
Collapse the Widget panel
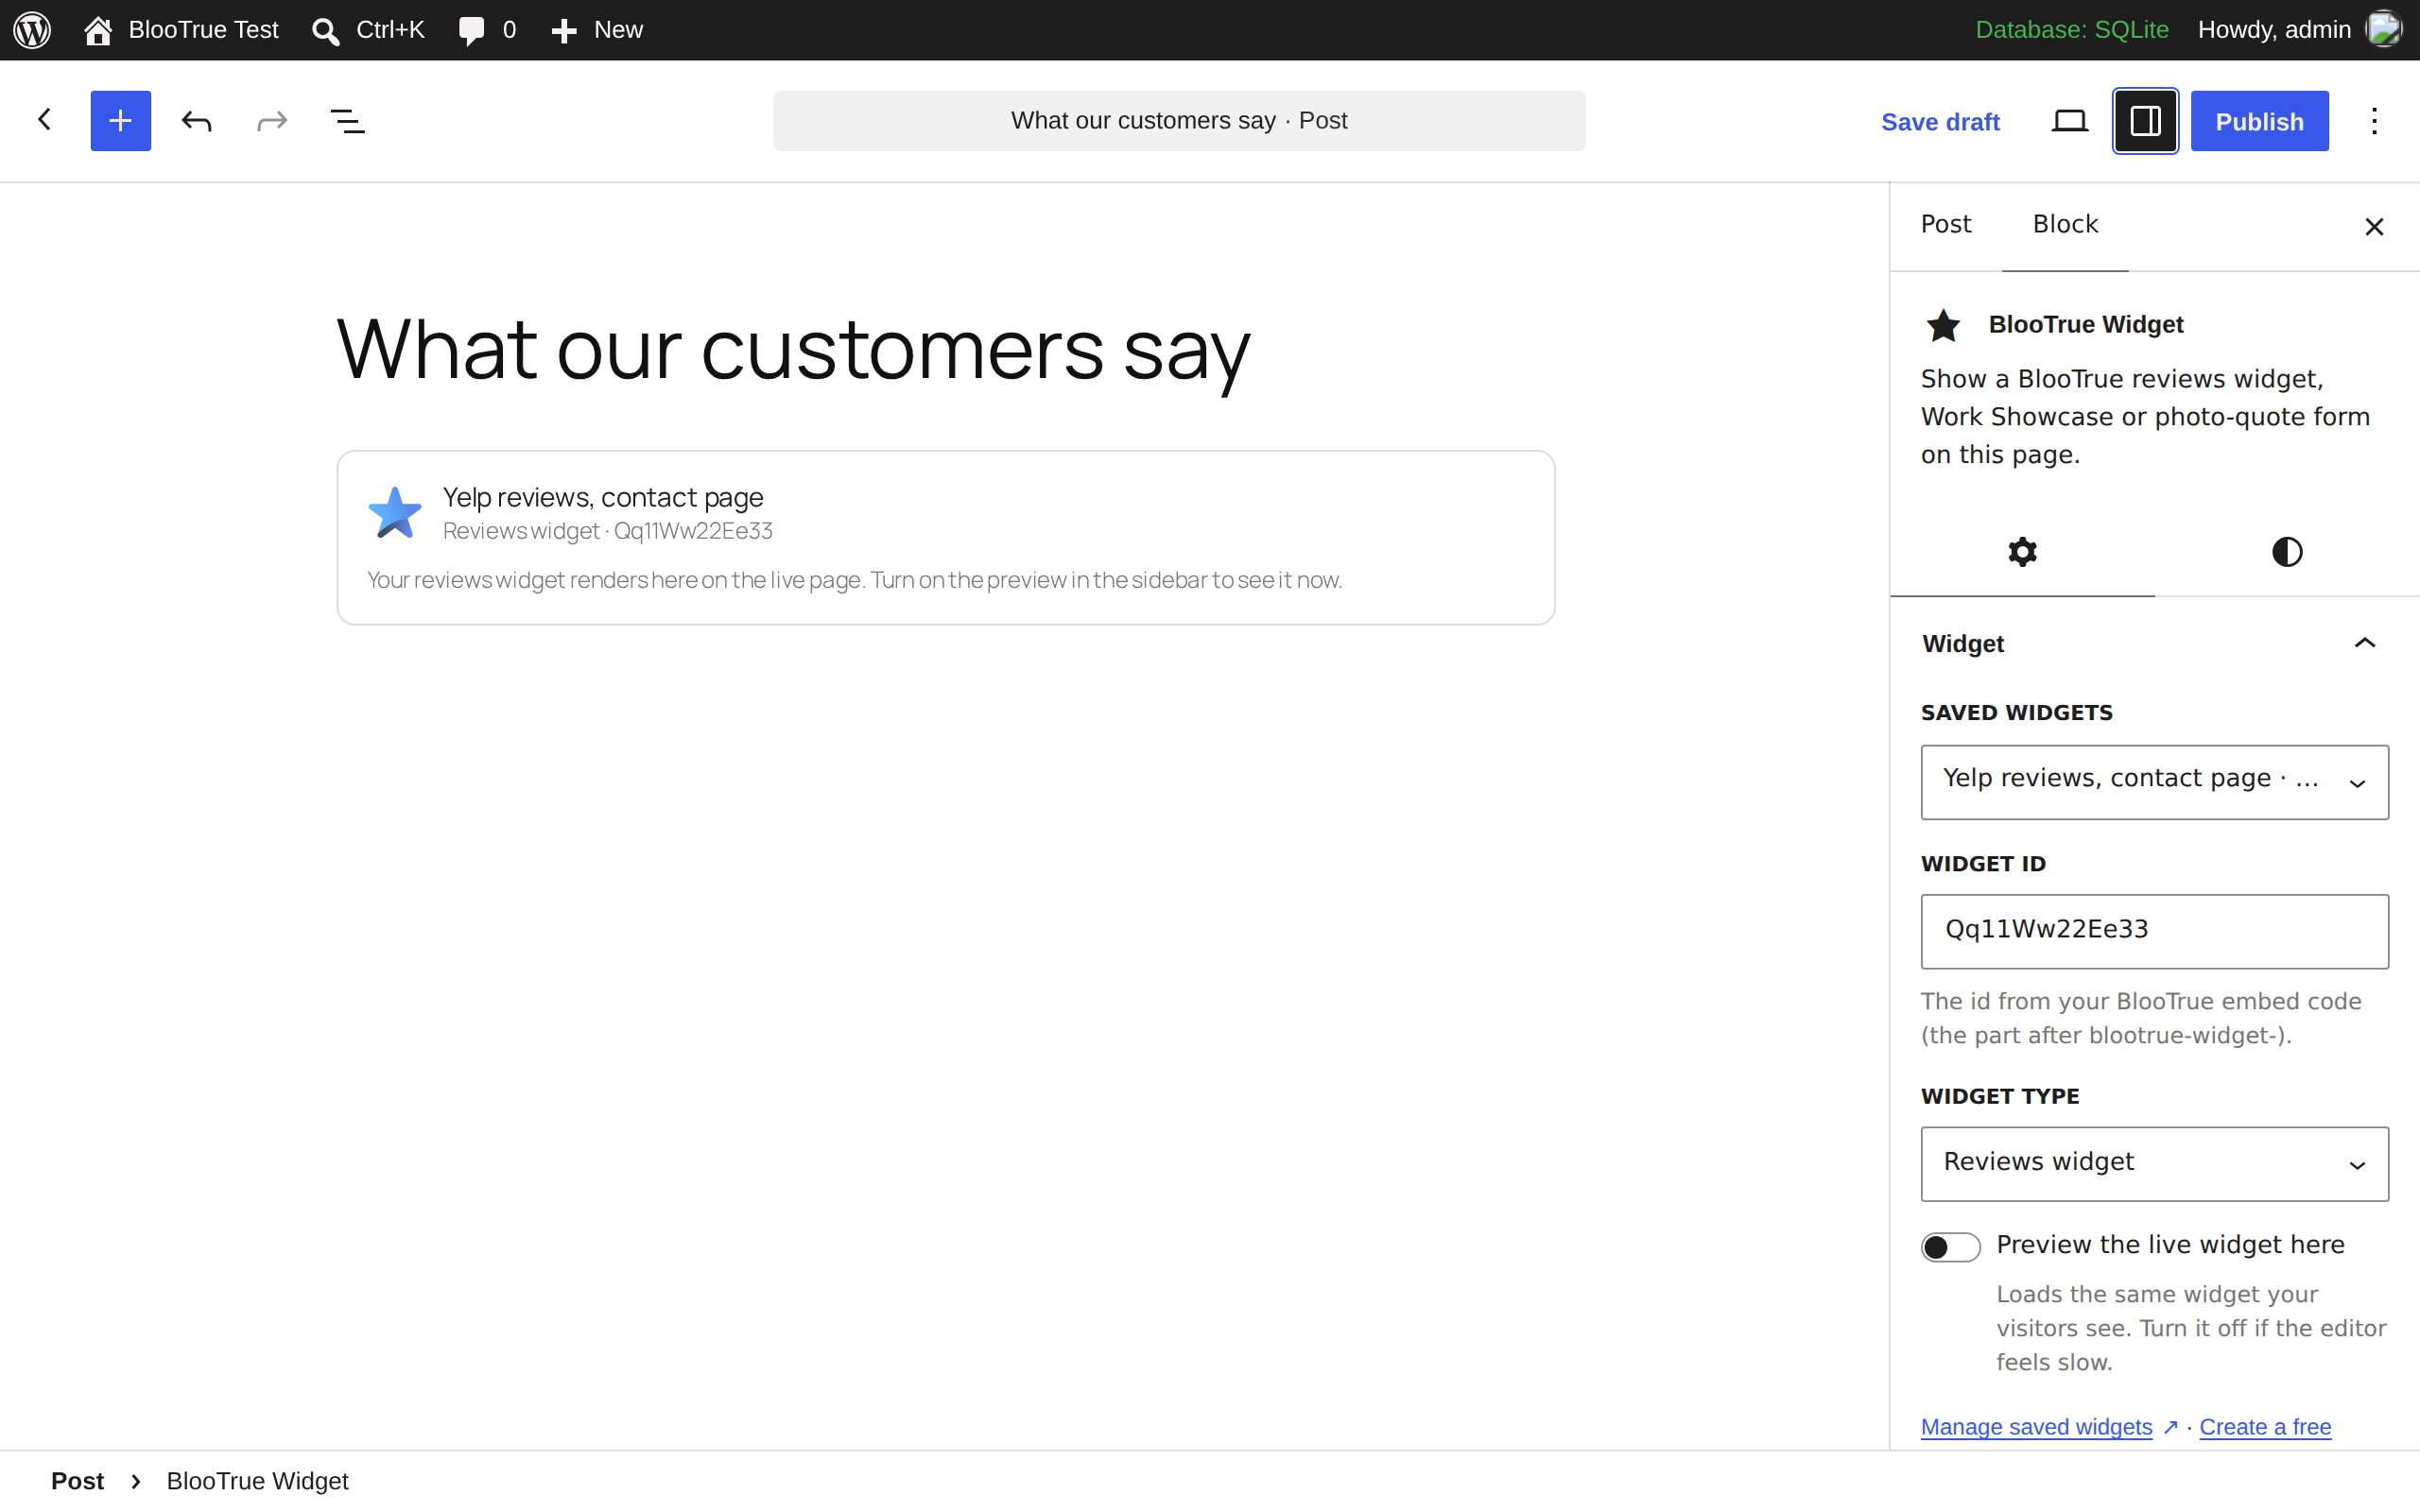point(2155,644)
